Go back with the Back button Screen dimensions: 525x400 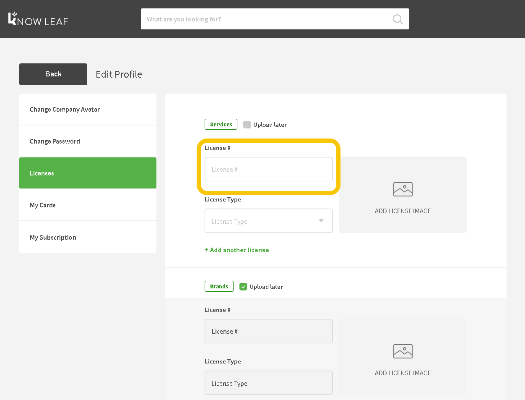click(x=53, y=74)
